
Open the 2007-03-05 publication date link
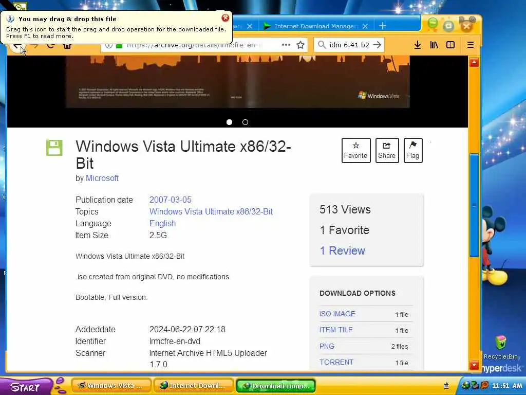pyautogui.click(x=171, y=200)
